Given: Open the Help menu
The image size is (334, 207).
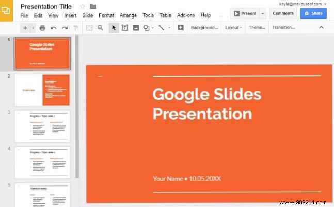Looking at the screenshot, I should [206, 15].
